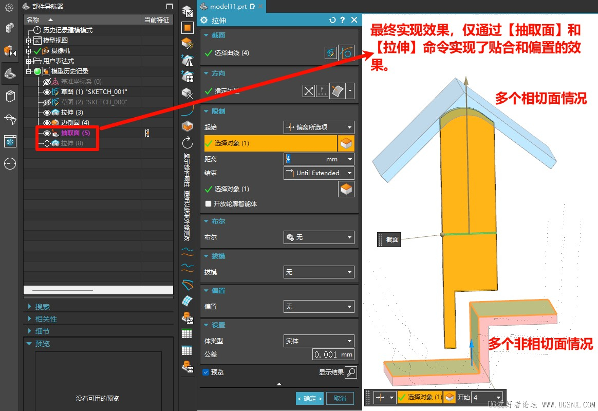
Task: Click the Reverse Direction icon in 方向 section
Action: pos(309,91)
